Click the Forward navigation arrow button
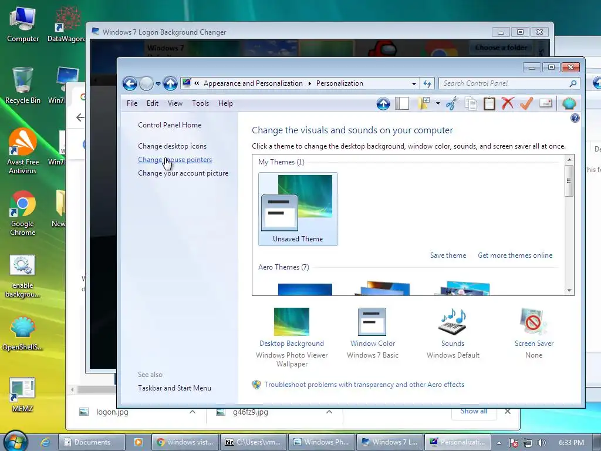This screenshot has width=601, height=451. point(146,83)
